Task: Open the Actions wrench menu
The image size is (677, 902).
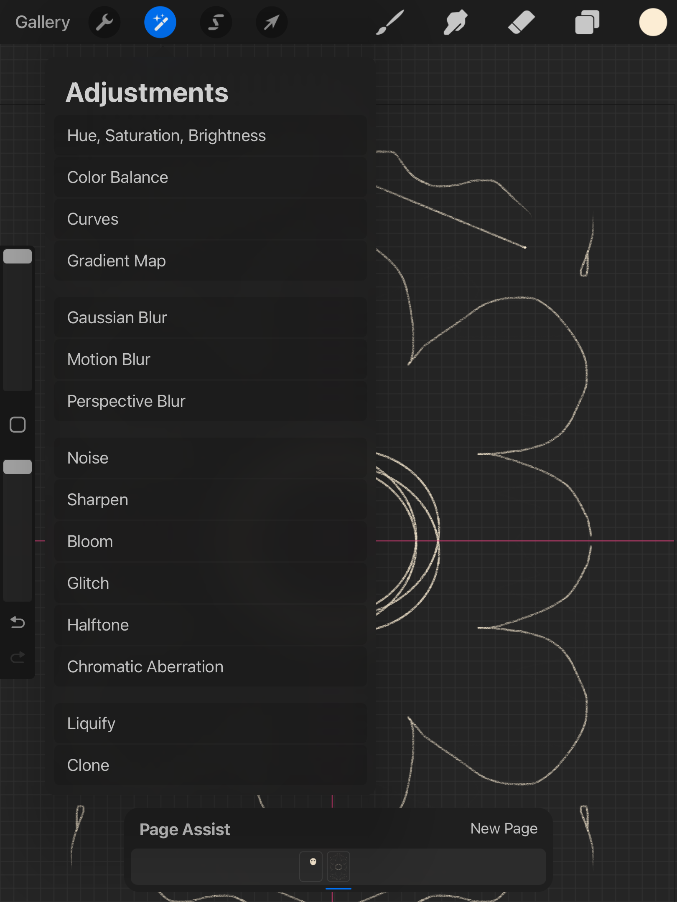Action: point(104,23)
